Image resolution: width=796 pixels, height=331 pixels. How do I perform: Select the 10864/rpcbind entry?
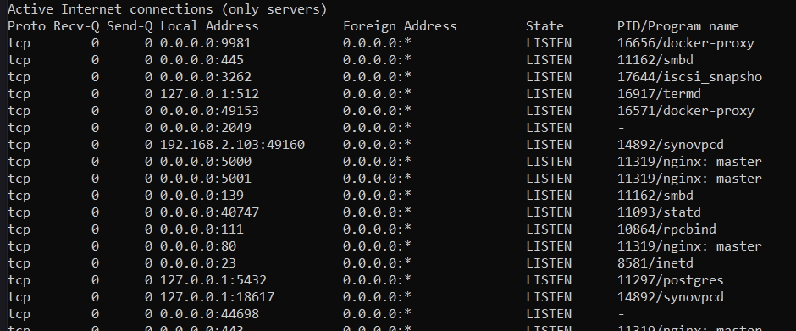666,229
